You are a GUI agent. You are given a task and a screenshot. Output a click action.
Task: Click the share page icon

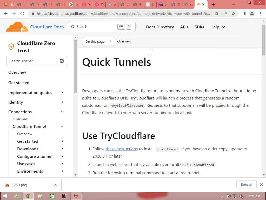tap(225, 14)
